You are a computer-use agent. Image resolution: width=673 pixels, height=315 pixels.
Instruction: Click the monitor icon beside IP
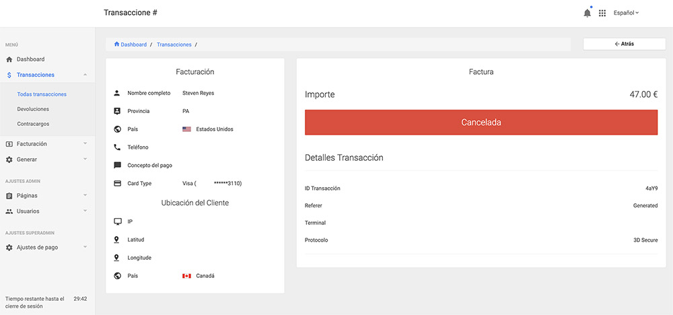[x=117, y=221]
